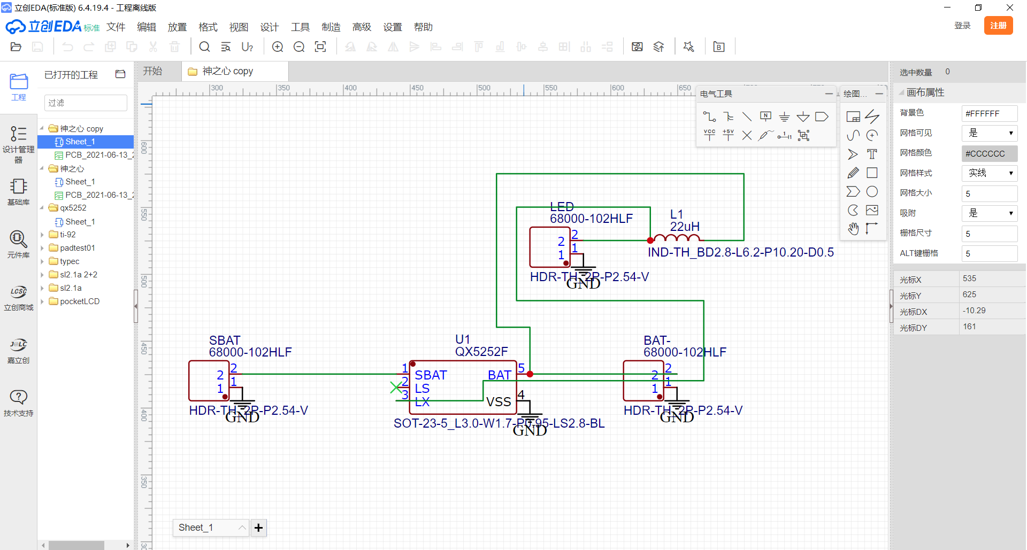Viewport: 1027px width, 550px height.
Task: Place a VCC power symbol
Action: [709, 135]
